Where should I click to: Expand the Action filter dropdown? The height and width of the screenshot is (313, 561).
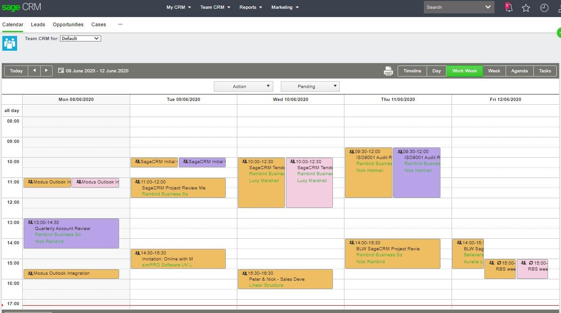click(x=243, y=86)
